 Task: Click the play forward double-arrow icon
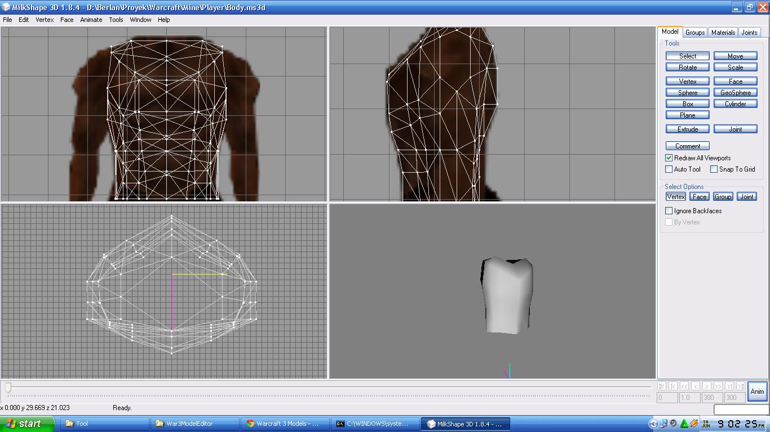pos(718,386)
